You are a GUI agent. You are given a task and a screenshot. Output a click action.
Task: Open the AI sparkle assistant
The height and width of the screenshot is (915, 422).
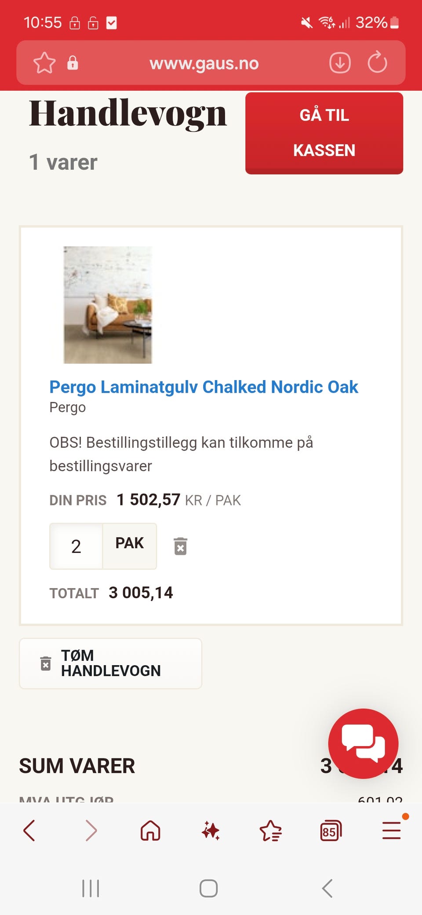point(211,831)
